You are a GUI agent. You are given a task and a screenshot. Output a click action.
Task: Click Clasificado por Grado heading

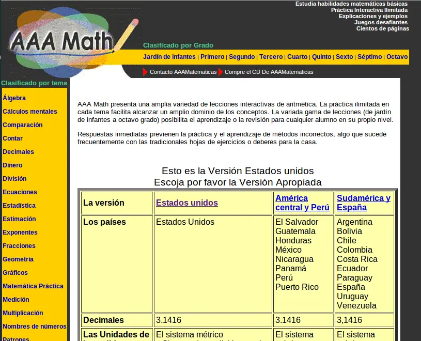178,45
